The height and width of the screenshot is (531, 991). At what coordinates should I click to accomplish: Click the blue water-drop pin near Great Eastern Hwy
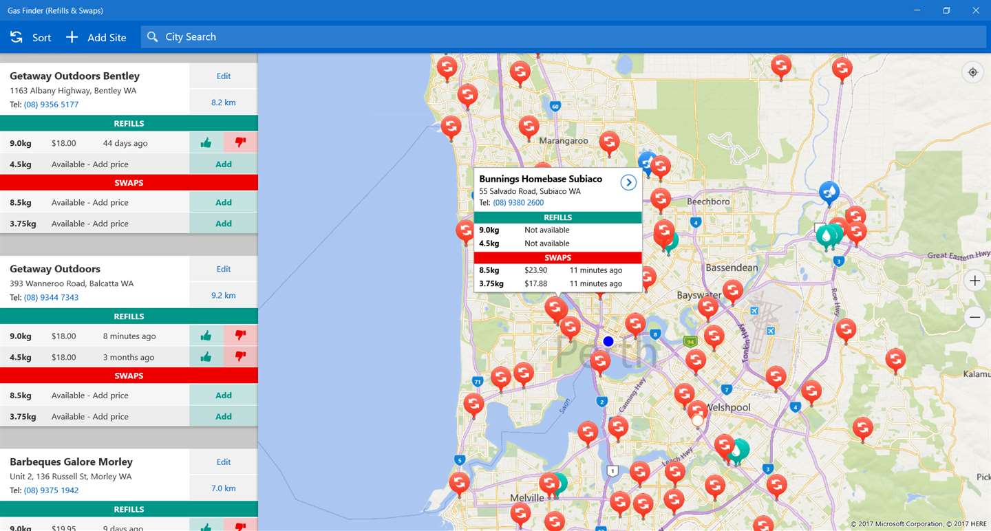pyautogui.click(x=830, y=193)
